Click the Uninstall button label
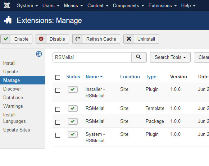 coord(146,39)
